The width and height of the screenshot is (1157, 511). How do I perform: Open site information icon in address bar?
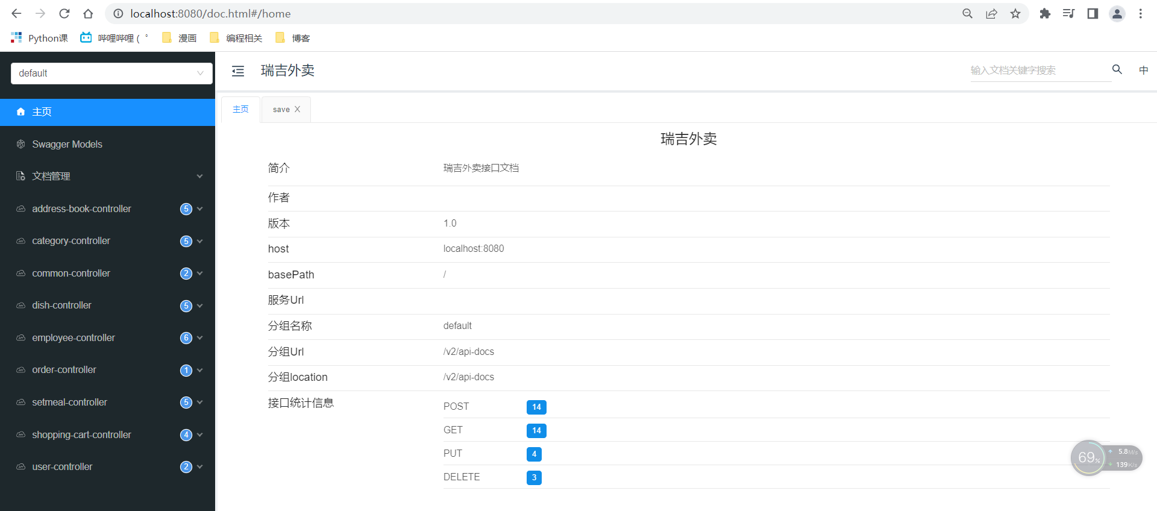118,13
